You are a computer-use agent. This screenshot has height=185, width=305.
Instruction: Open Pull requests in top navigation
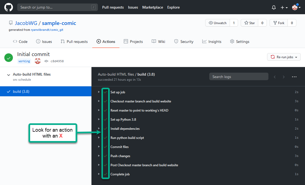113,7
